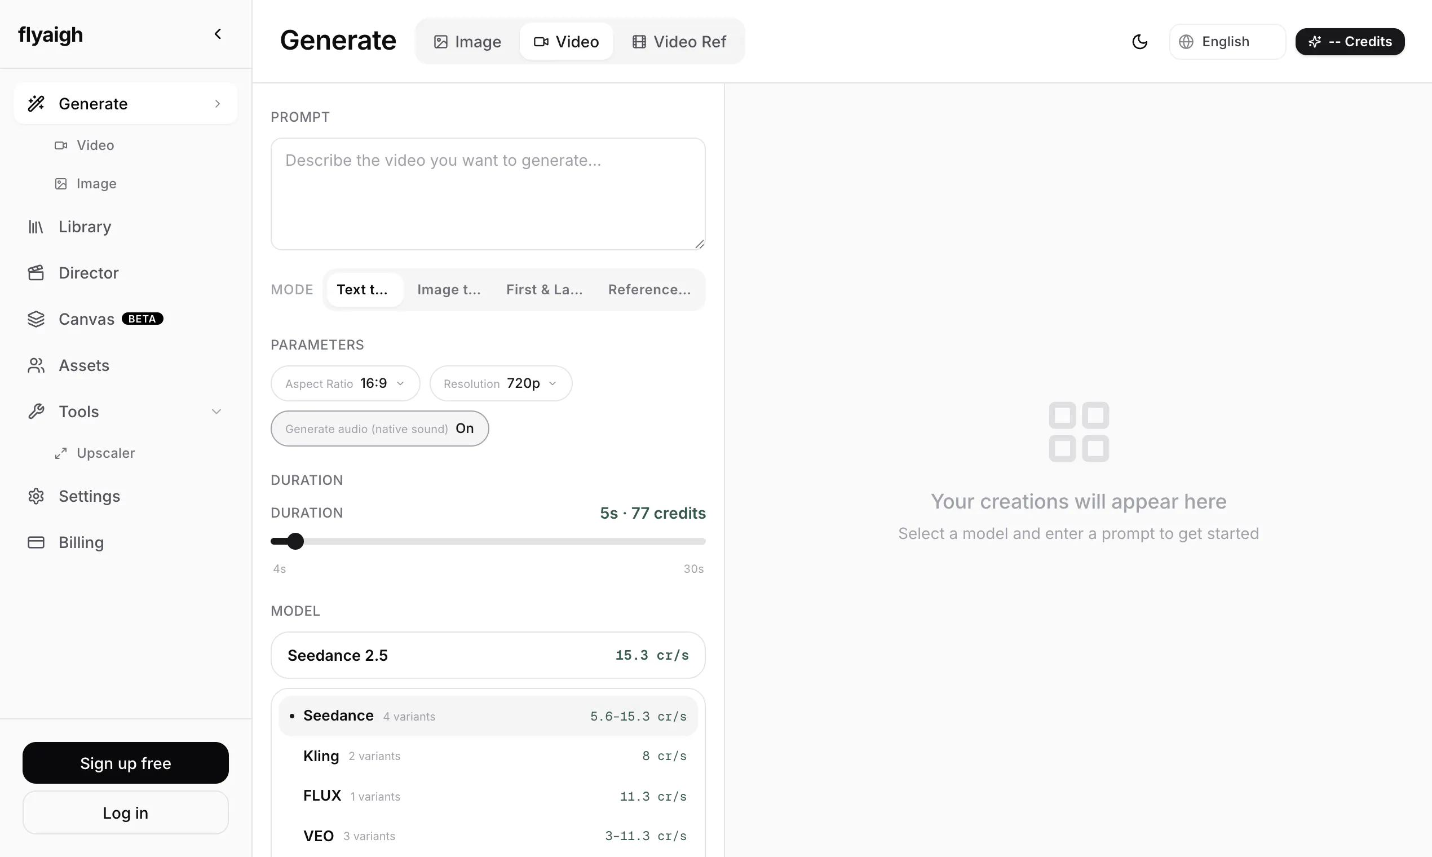Viewport: 1432px width, 857px height.
Task: Switch to the Image generate tab
Action: click(467, 42)
